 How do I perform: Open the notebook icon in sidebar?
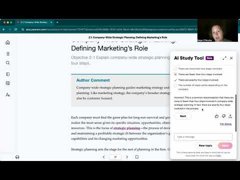click(7, 74)
